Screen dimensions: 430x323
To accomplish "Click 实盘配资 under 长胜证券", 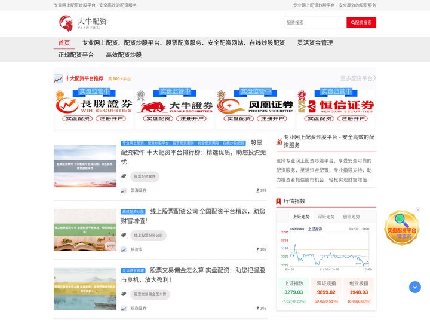I will [78, 118].
